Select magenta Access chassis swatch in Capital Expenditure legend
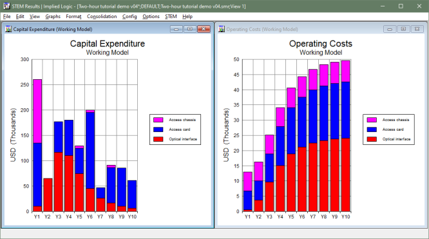 click(158, 120)
